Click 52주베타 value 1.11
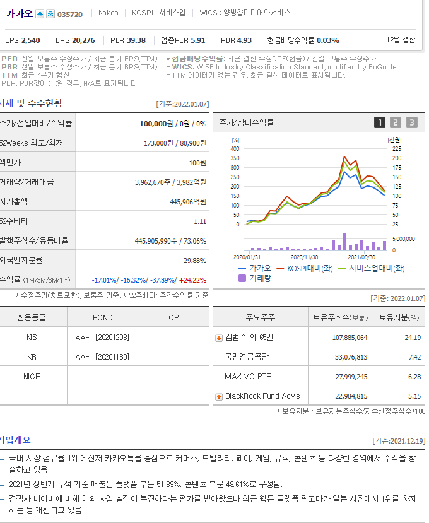Image resolution: width=429 pixels, height=523 pixels. [x=200, y=221]
